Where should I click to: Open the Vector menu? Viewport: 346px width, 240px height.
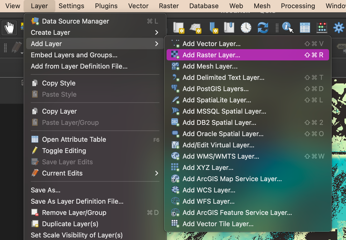(x=138, y=6)
